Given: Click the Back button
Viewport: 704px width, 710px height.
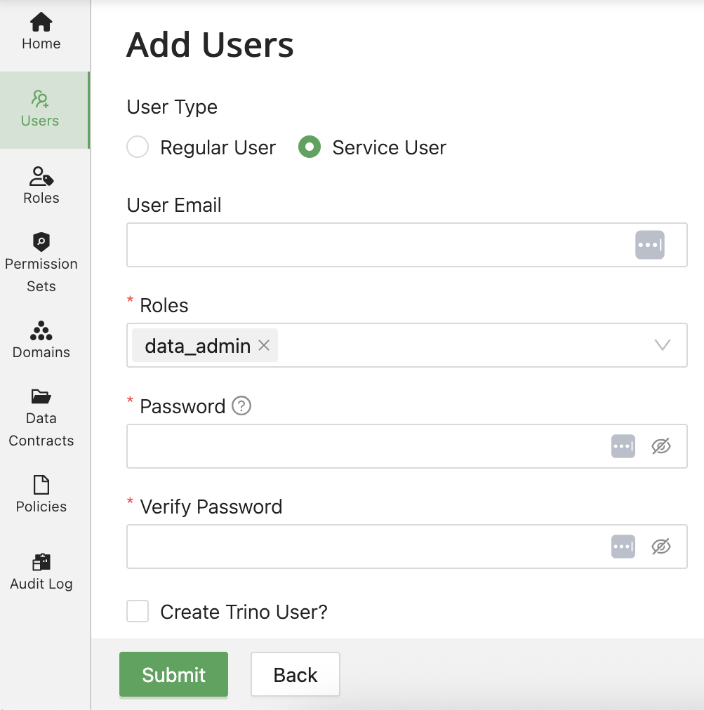Looking at the screenshot, I should tap(295, 674).
